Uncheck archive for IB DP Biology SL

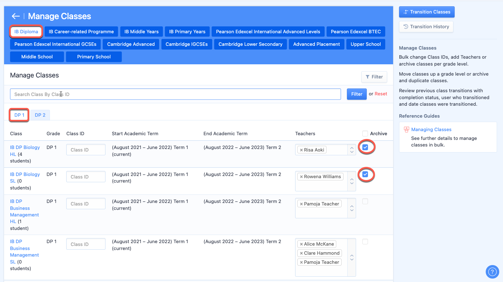point(365,174)
